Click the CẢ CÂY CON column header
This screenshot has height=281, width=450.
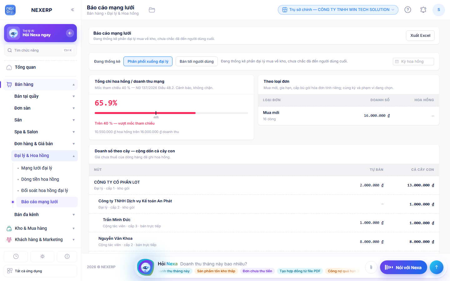422,170
